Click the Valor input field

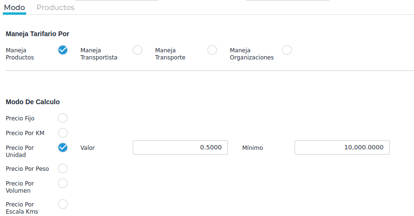pyautogui.click(x=180, y=147)
